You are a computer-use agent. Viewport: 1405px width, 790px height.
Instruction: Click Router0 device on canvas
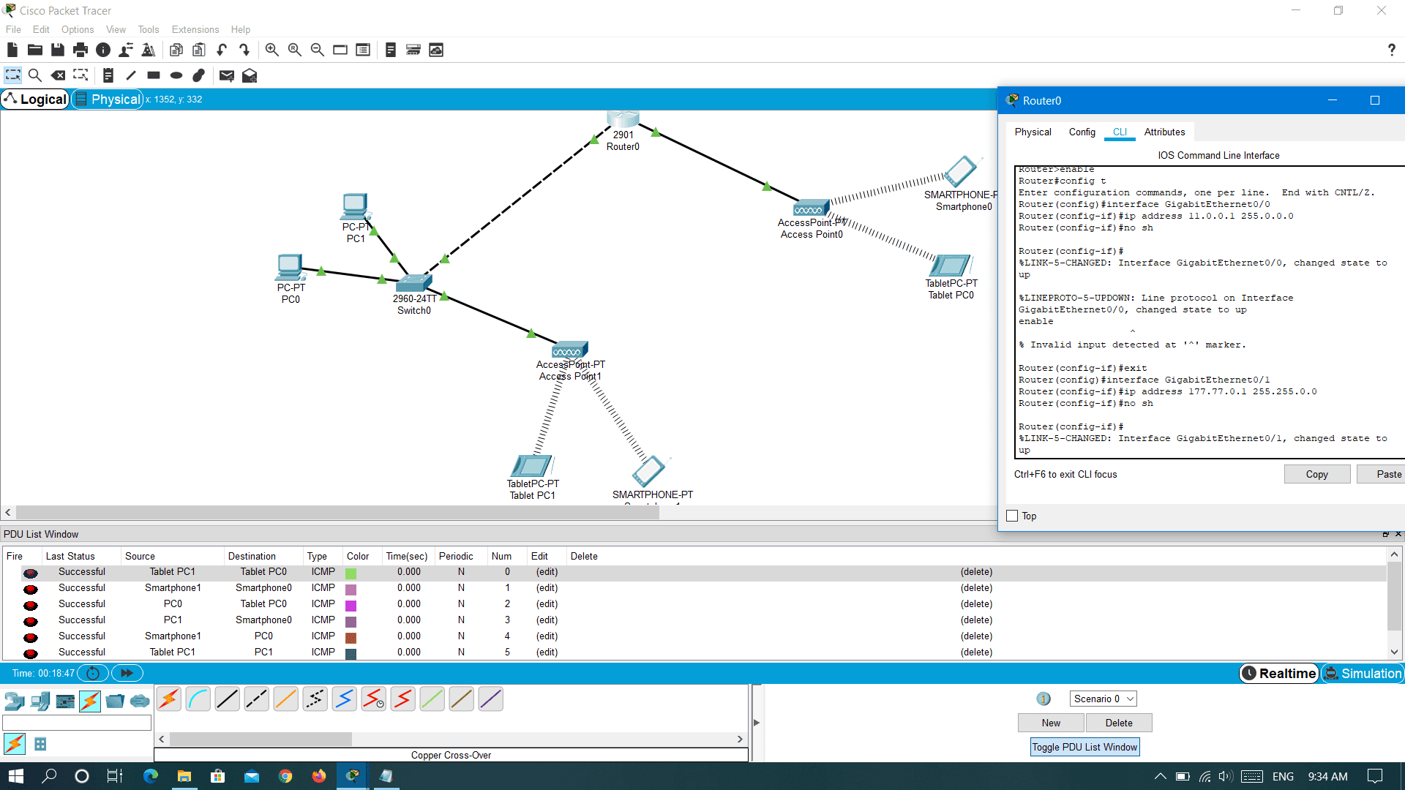(x=623, y=119)
